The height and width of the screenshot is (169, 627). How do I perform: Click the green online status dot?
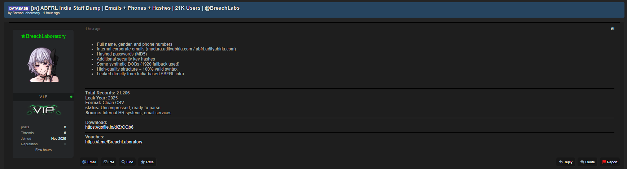pyautogui.click(x=71, y=97)
